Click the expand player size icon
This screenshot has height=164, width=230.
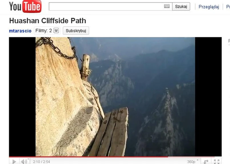click(206, 161)
